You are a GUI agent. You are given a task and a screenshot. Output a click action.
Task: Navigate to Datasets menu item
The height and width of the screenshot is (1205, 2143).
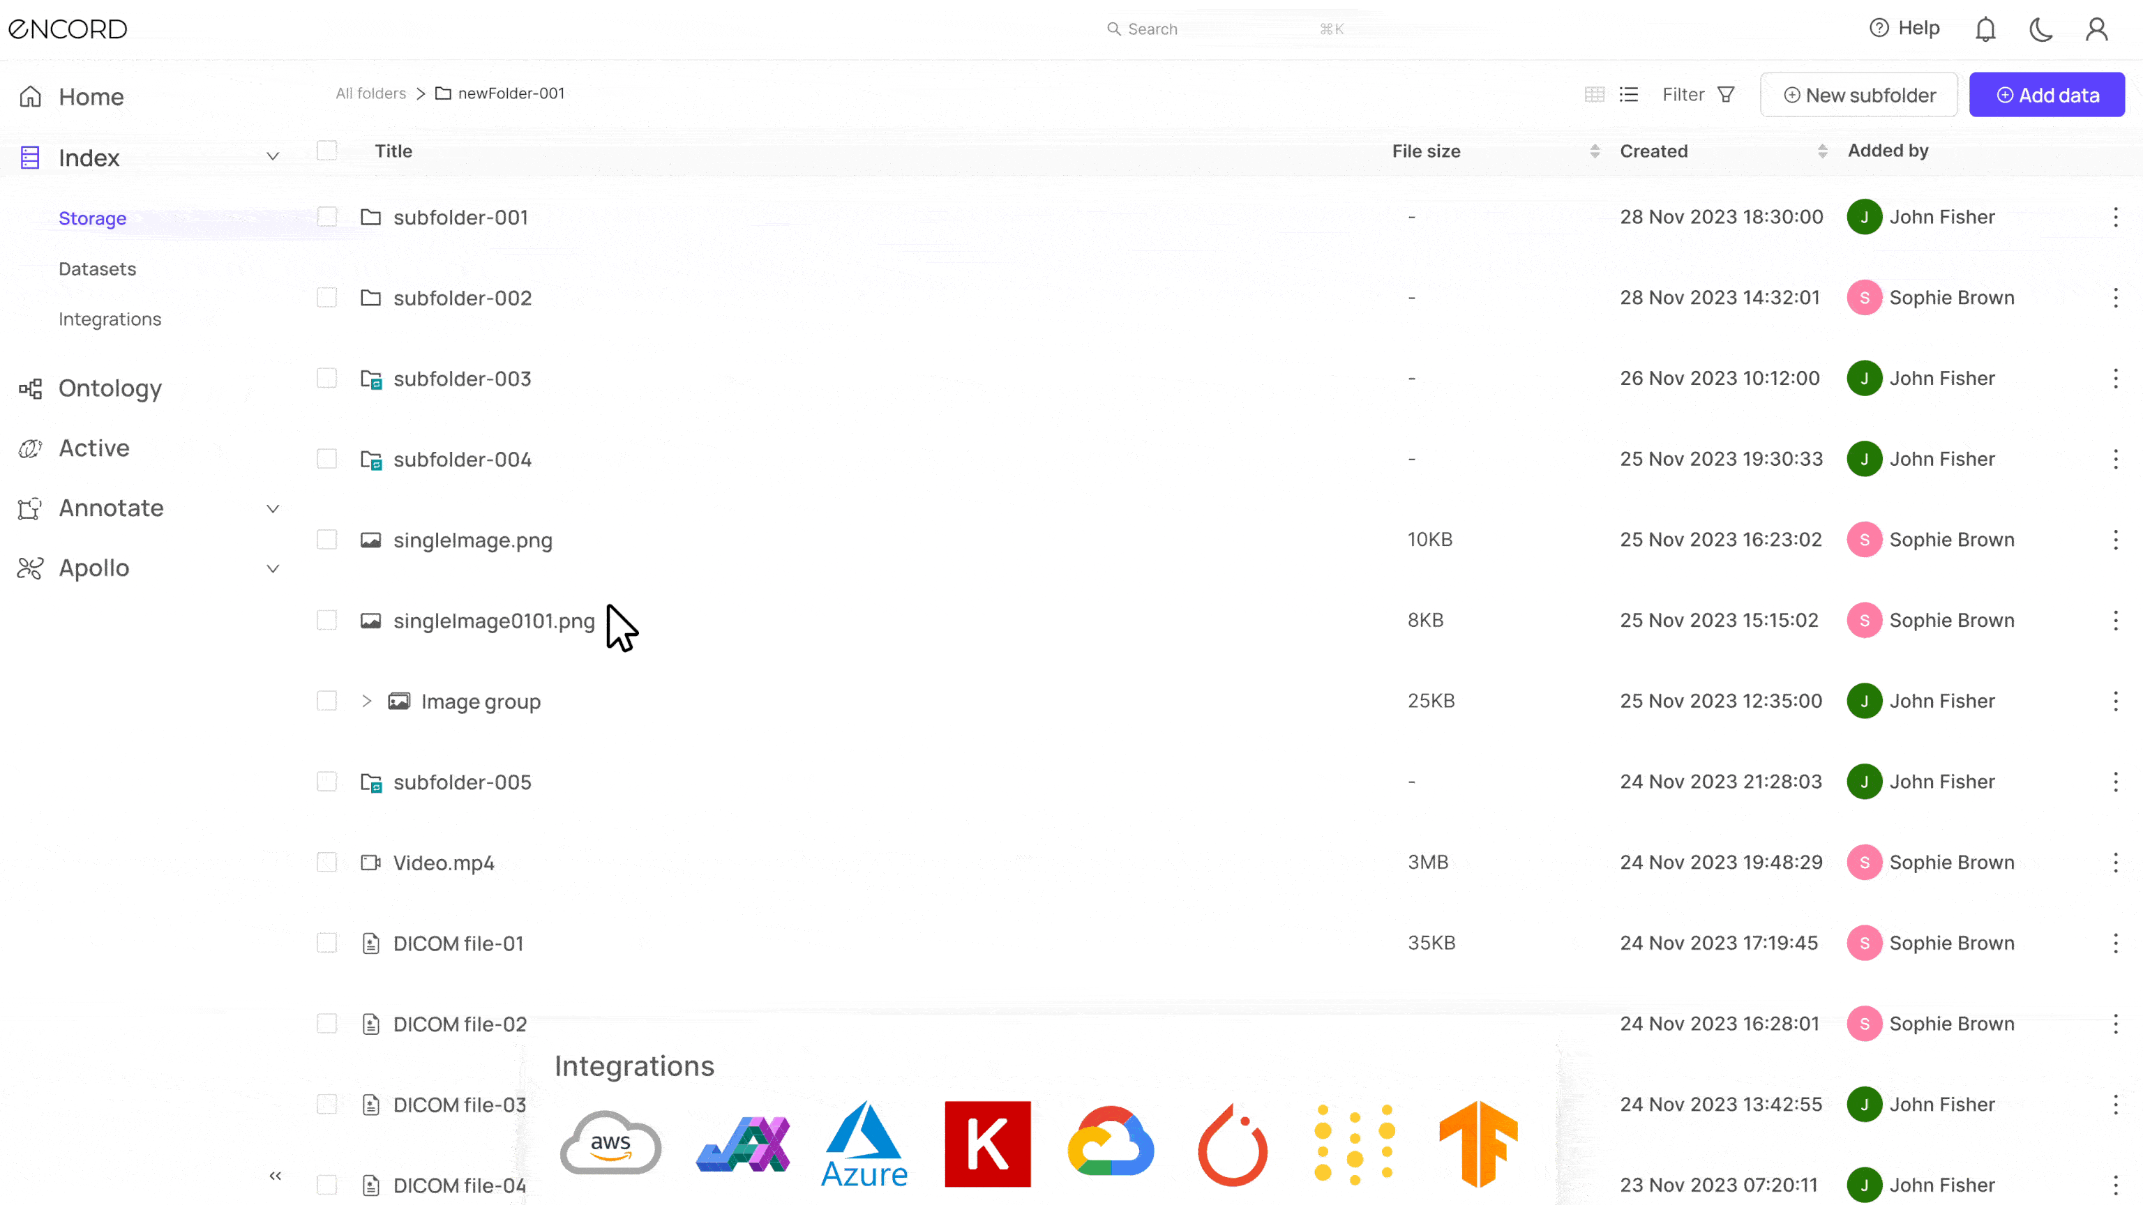97,268
